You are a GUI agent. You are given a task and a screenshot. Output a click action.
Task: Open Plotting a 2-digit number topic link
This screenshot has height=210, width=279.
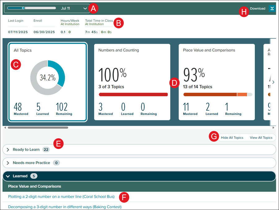pyautogui.click(x=61, y=196)
